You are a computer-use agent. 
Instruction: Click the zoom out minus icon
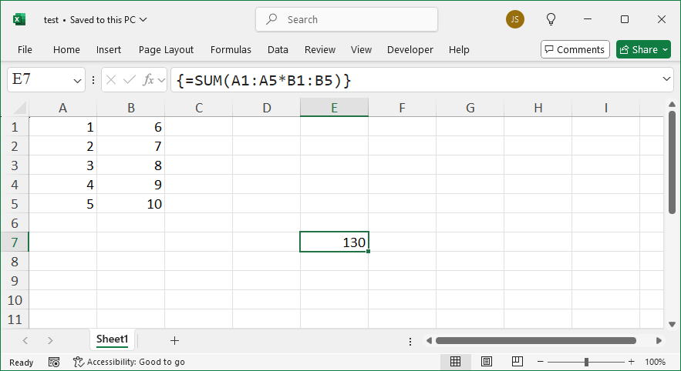click(541, 362)
